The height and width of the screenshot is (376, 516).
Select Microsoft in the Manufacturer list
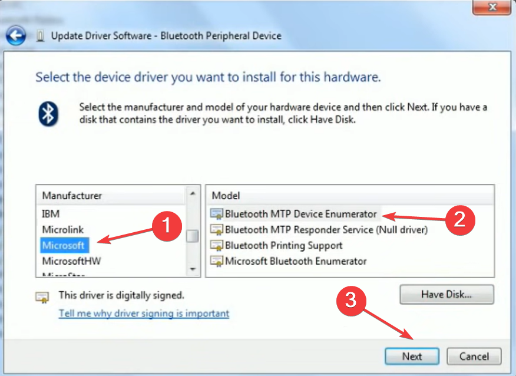[64, 245]
